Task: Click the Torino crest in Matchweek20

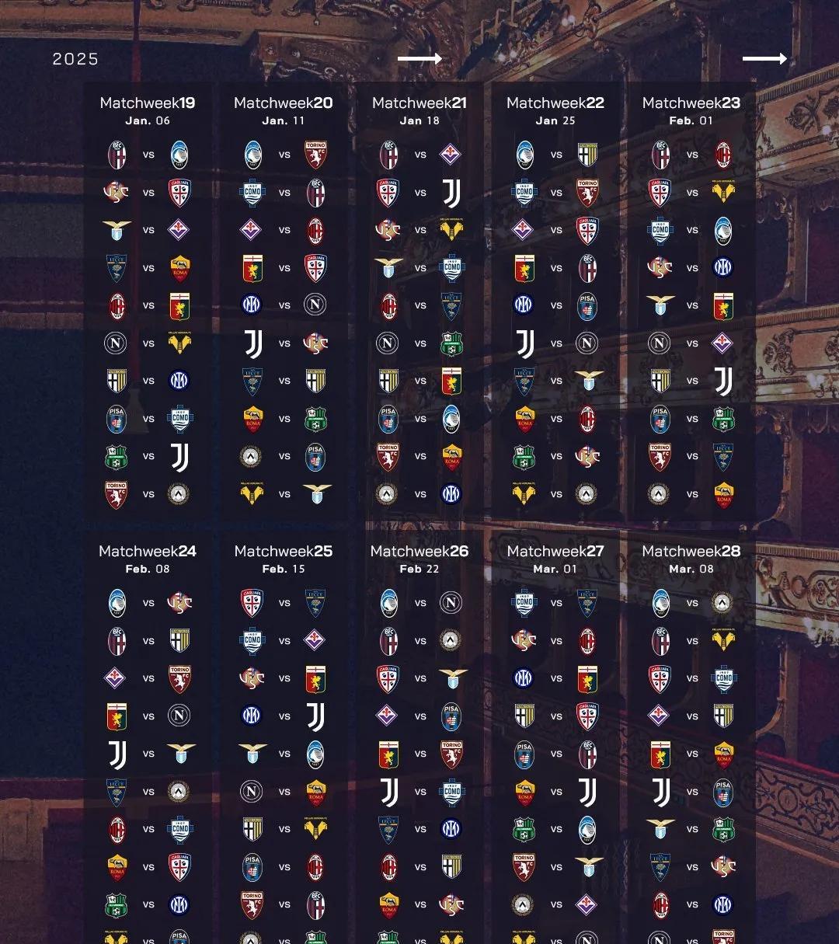Action: pyautogui.click(x=315, y=155)
